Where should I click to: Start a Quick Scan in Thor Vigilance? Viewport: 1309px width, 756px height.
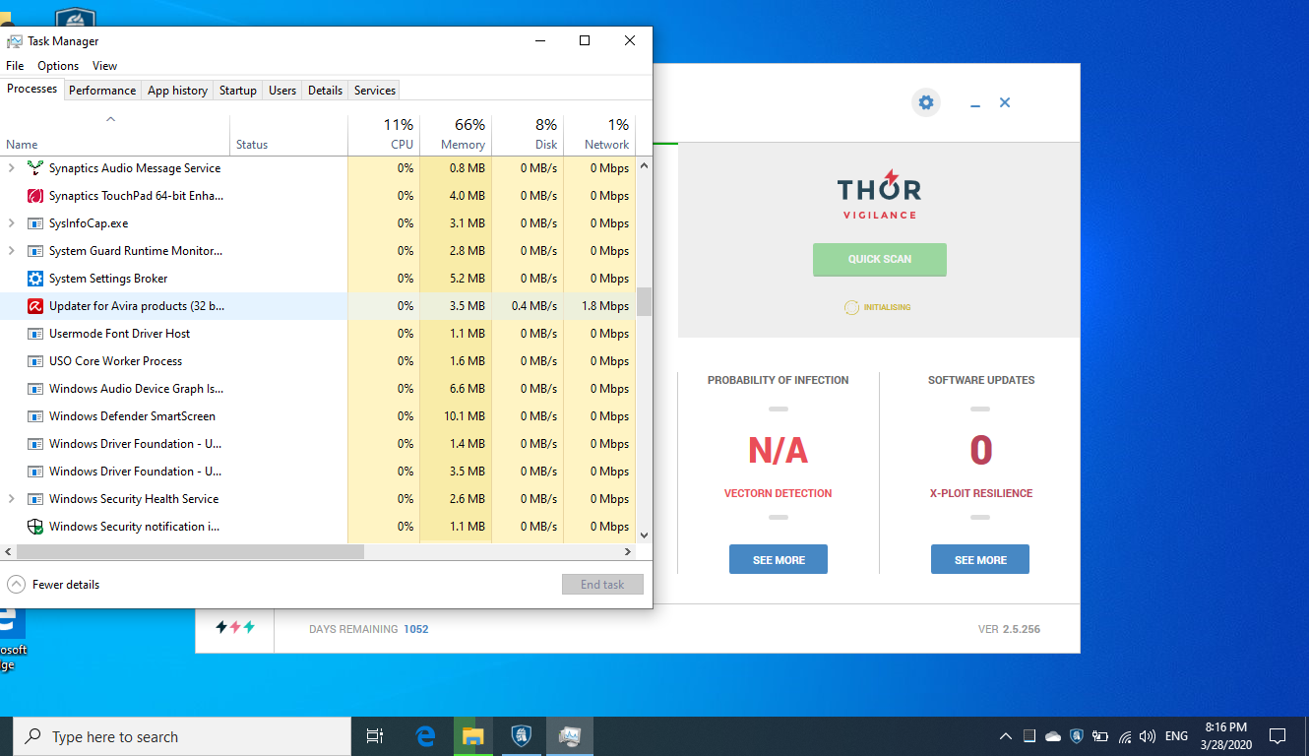(x=880, y=259)
